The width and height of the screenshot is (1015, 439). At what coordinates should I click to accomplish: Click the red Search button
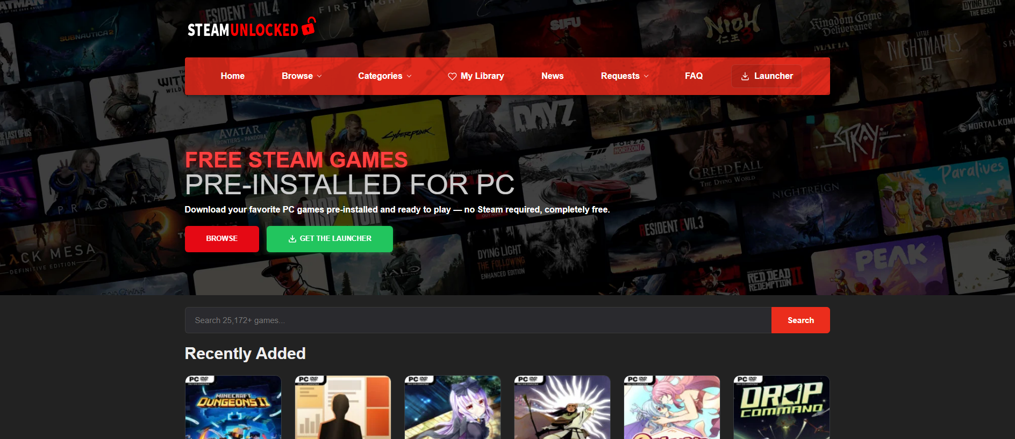800,320
